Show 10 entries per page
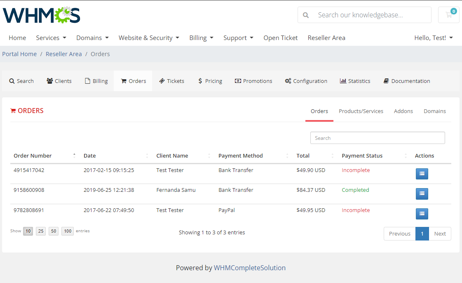The height and width of the screenshot is (283, 462). [28, 231]
